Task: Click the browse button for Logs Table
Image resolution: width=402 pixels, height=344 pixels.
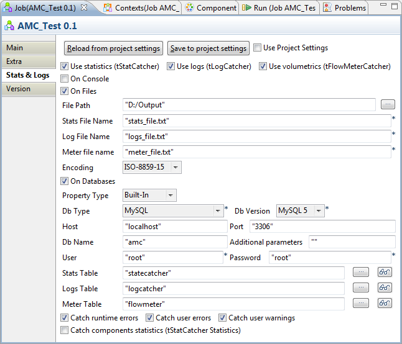Action: pos(360,287)
